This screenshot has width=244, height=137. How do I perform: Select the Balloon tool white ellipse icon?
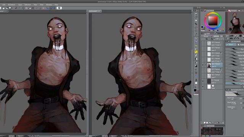(x=196, y=83)
